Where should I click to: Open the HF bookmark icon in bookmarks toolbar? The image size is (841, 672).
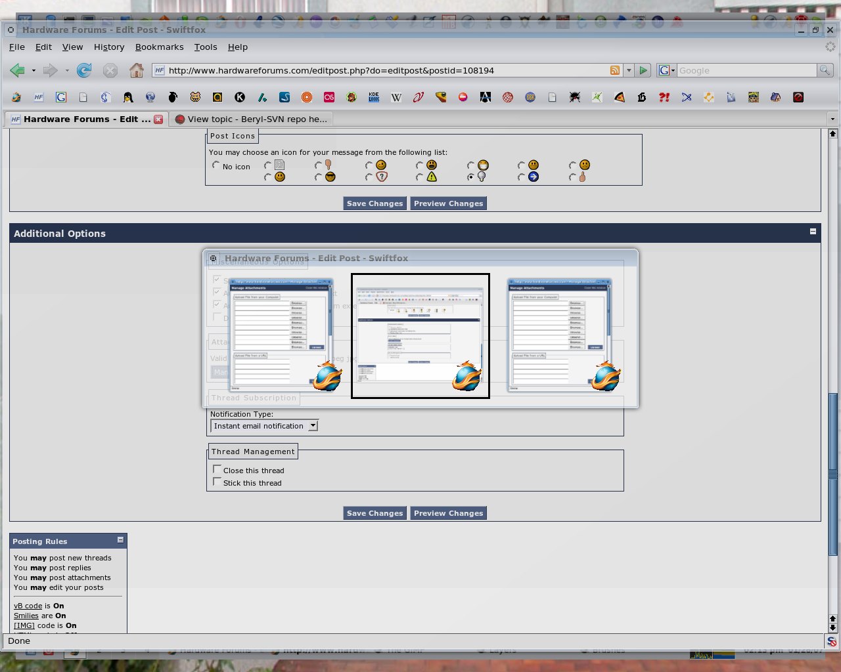[39, 97]
